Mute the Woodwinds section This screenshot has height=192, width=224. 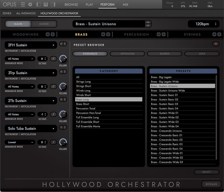click(x=48, y=34)
